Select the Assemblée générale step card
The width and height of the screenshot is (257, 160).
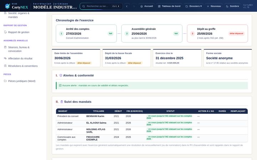(x=152, y=33)
